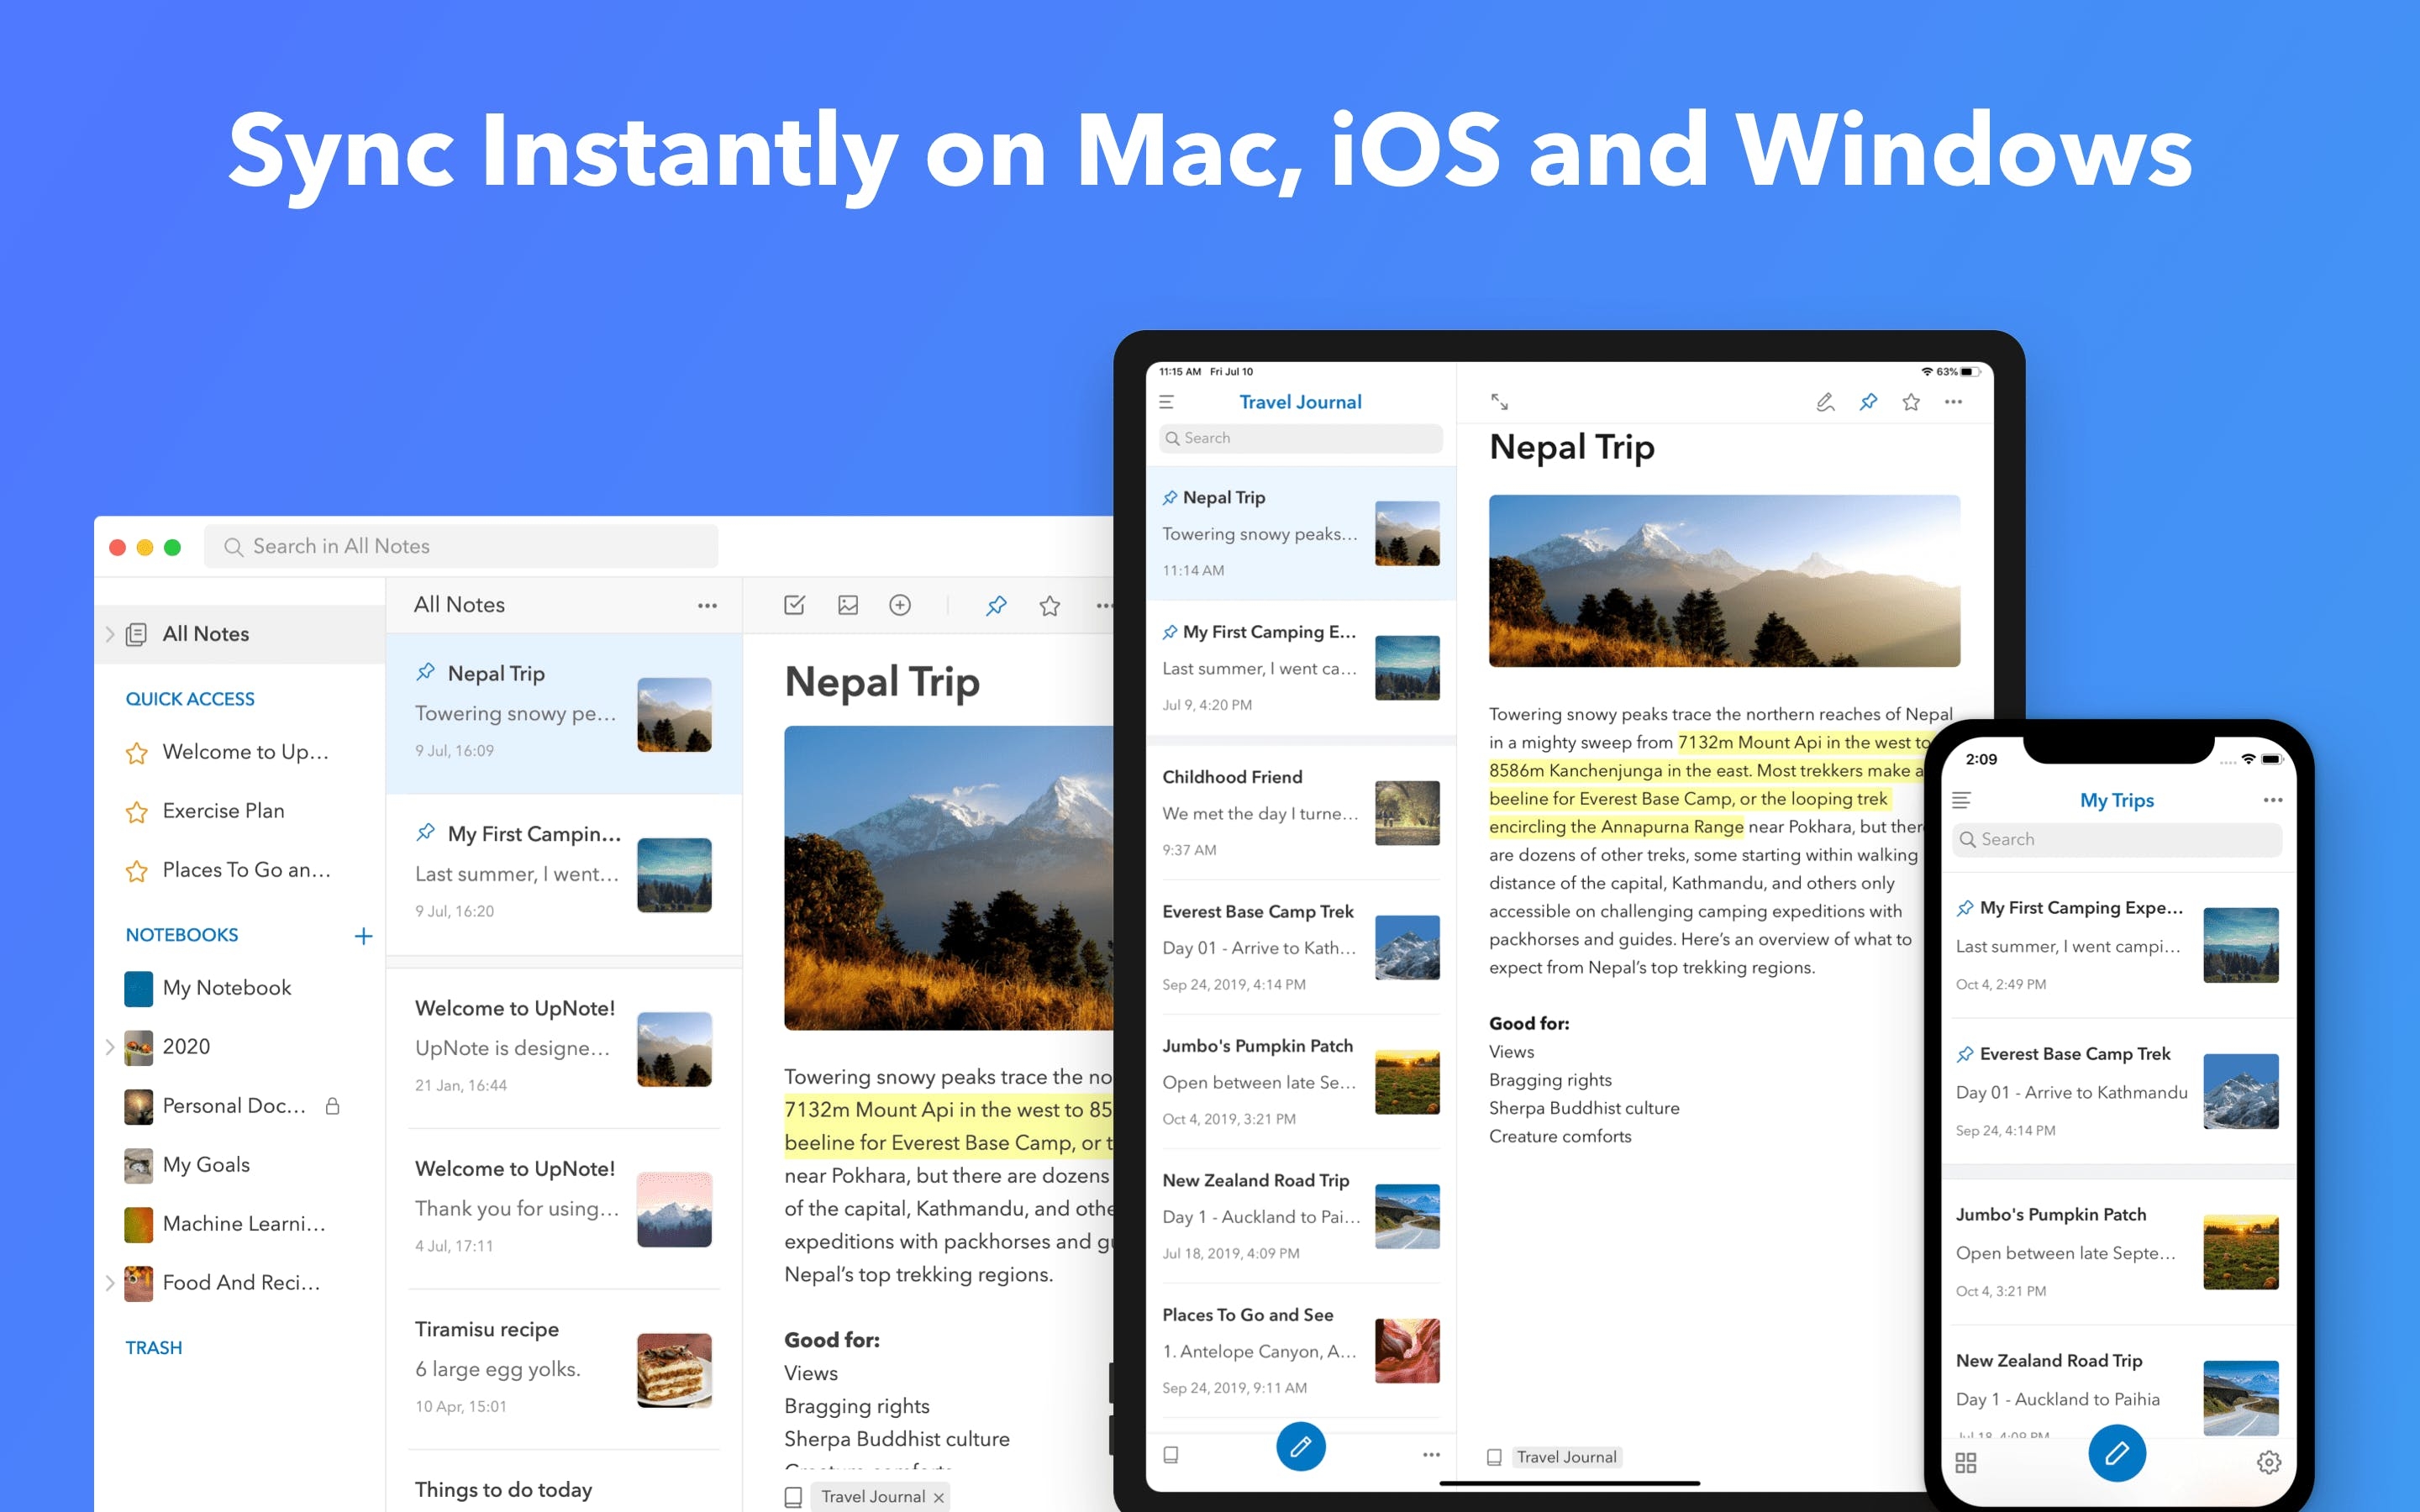The image size is (2420, 1512).
Task: Open Jumbo's Pumpkin Patch note on iPhone
Action: point(2117,1252)
